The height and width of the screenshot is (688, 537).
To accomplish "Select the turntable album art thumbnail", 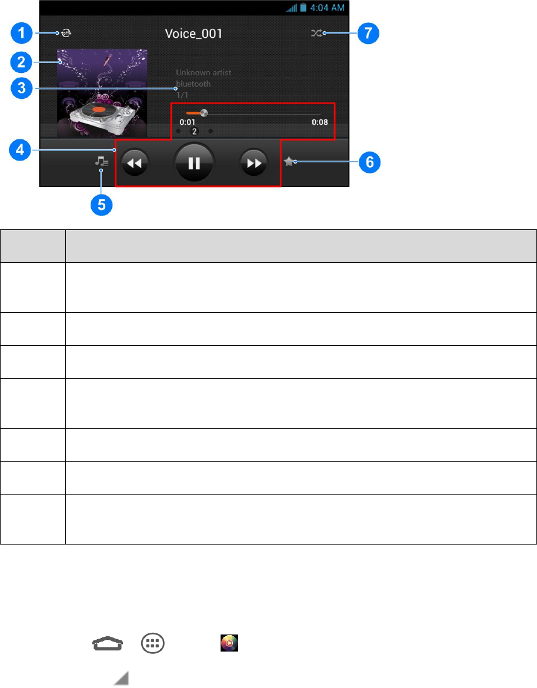I will click(x=102, y=93).
